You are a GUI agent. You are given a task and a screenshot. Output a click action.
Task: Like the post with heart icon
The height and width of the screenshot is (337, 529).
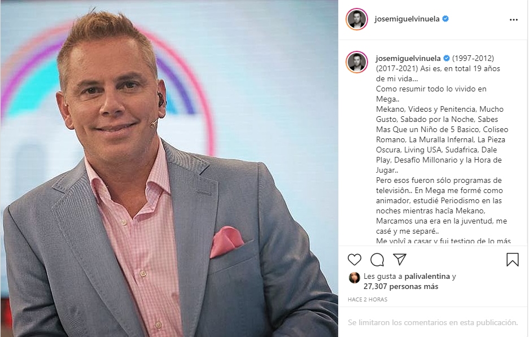(x=354, y=260)
